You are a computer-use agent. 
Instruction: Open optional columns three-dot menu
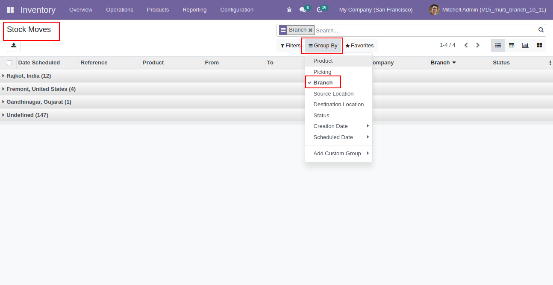coord(550,63)
